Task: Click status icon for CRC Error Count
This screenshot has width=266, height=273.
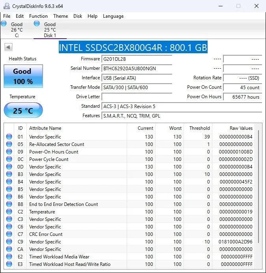Action: tap(9, 234)
